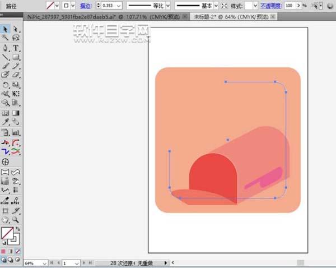This screenshot has height=268, width=336.
Task: Choose the Gradient tool
Action: pos(16,112)
